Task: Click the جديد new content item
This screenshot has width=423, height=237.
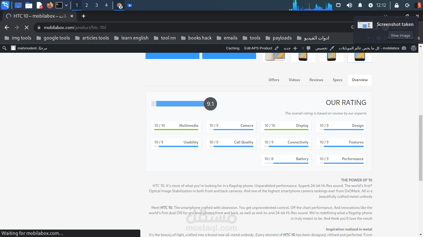Action: (x=290, y=48)
